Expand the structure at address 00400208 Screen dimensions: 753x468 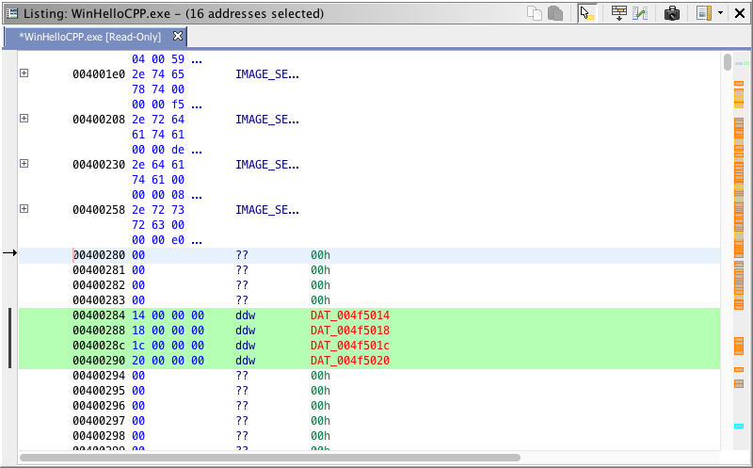point(24,119)
